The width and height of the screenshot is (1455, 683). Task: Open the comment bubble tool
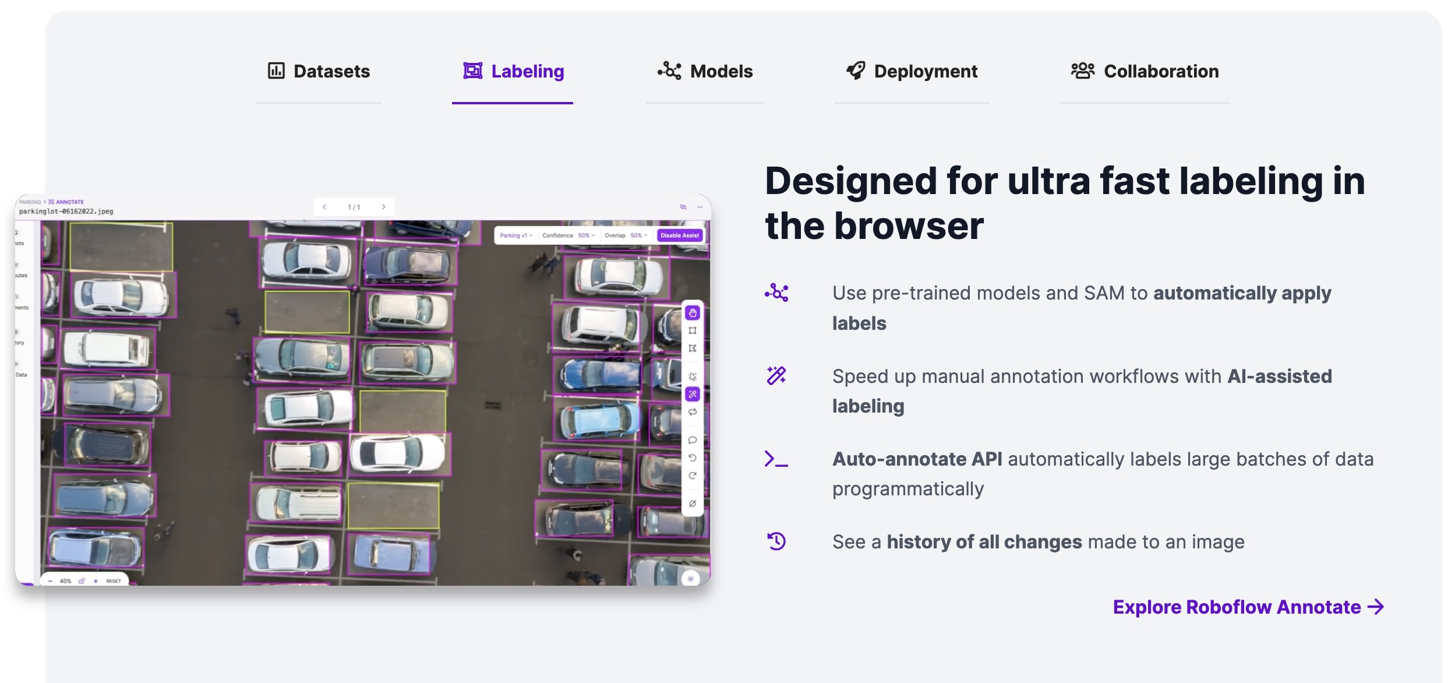692,440
